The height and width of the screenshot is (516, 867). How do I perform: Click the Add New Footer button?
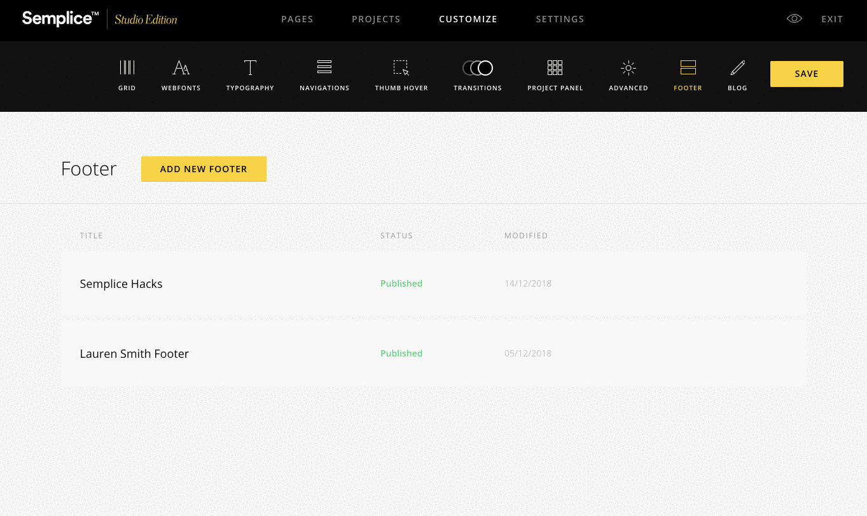(204, 169)
